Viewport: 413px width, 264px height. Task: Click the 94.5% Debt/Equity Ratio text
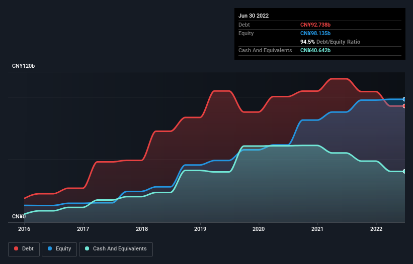(330, 42)
